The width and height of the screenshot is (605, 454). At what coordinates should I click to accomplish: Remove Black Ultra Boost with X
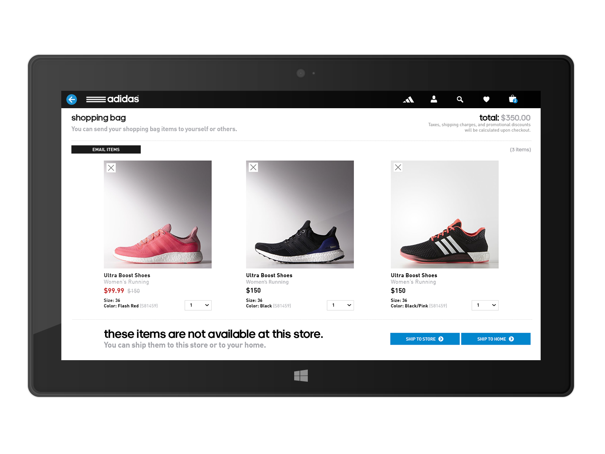(x=253, y=167)
